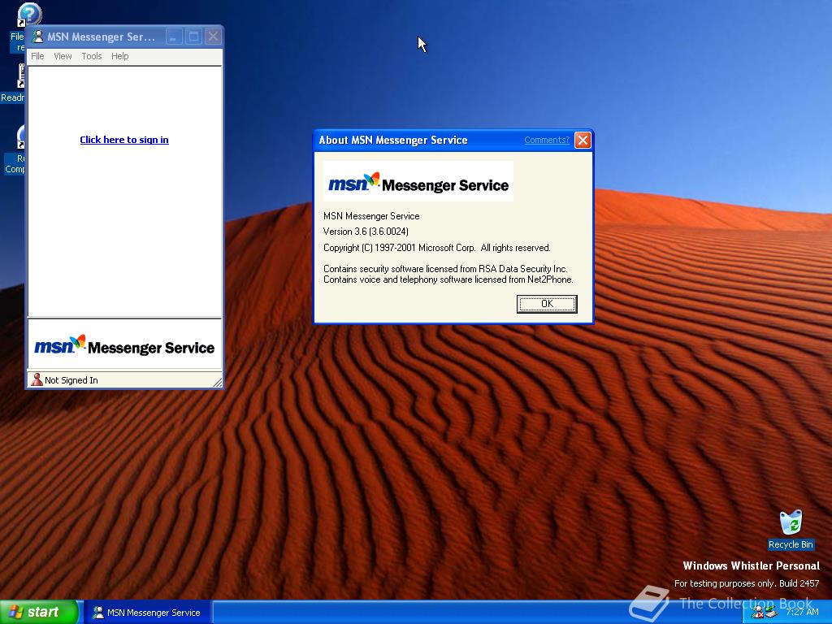Select MSN Messenger Service taskbar button
This screenshot has width=832, height=624.
pos(148,613)
